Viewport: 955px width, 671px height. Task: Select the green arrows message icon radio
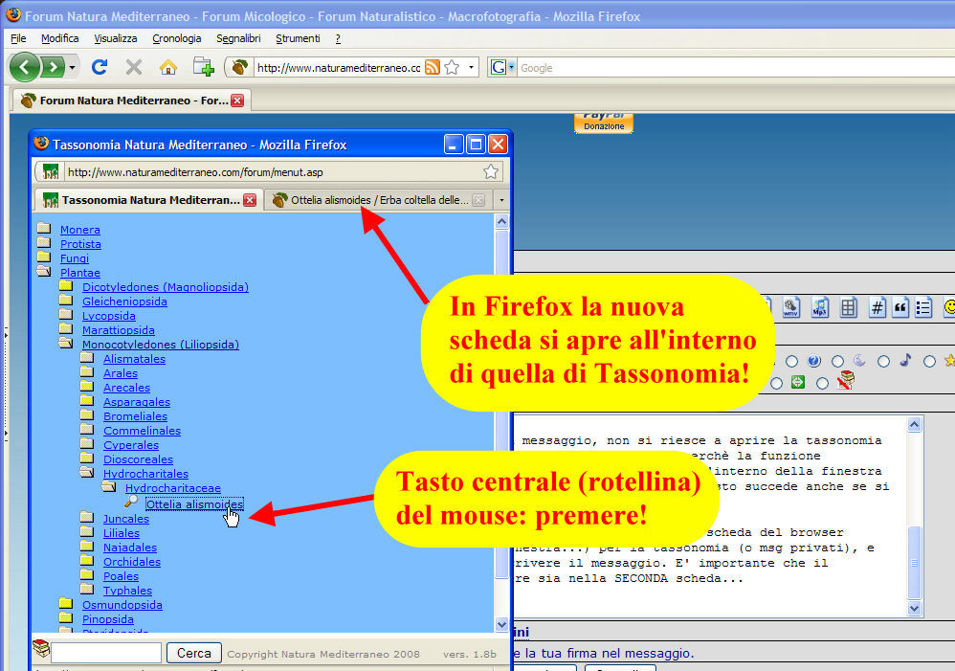click(777, 383)
